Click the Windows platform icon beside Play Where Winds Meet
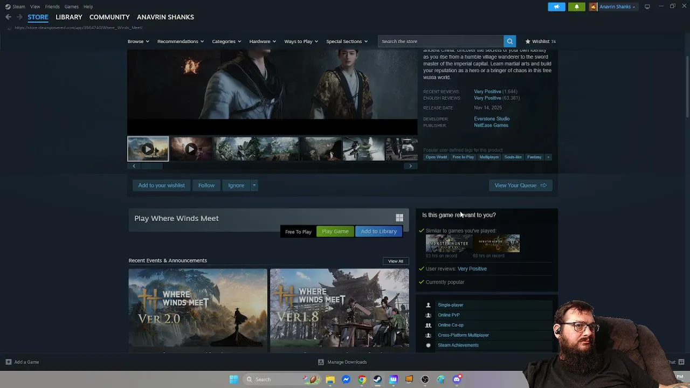 coord(399,218)
